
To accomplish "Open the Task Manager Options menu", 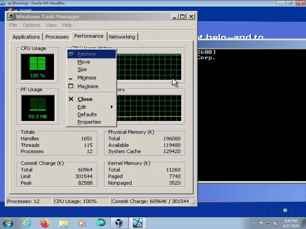I will coord(31,25).
